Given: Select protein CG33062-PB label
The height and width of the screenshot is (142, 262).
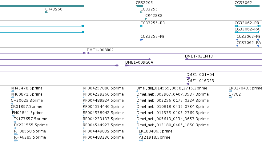Looking at the screenshot, I should click(248, 37).
